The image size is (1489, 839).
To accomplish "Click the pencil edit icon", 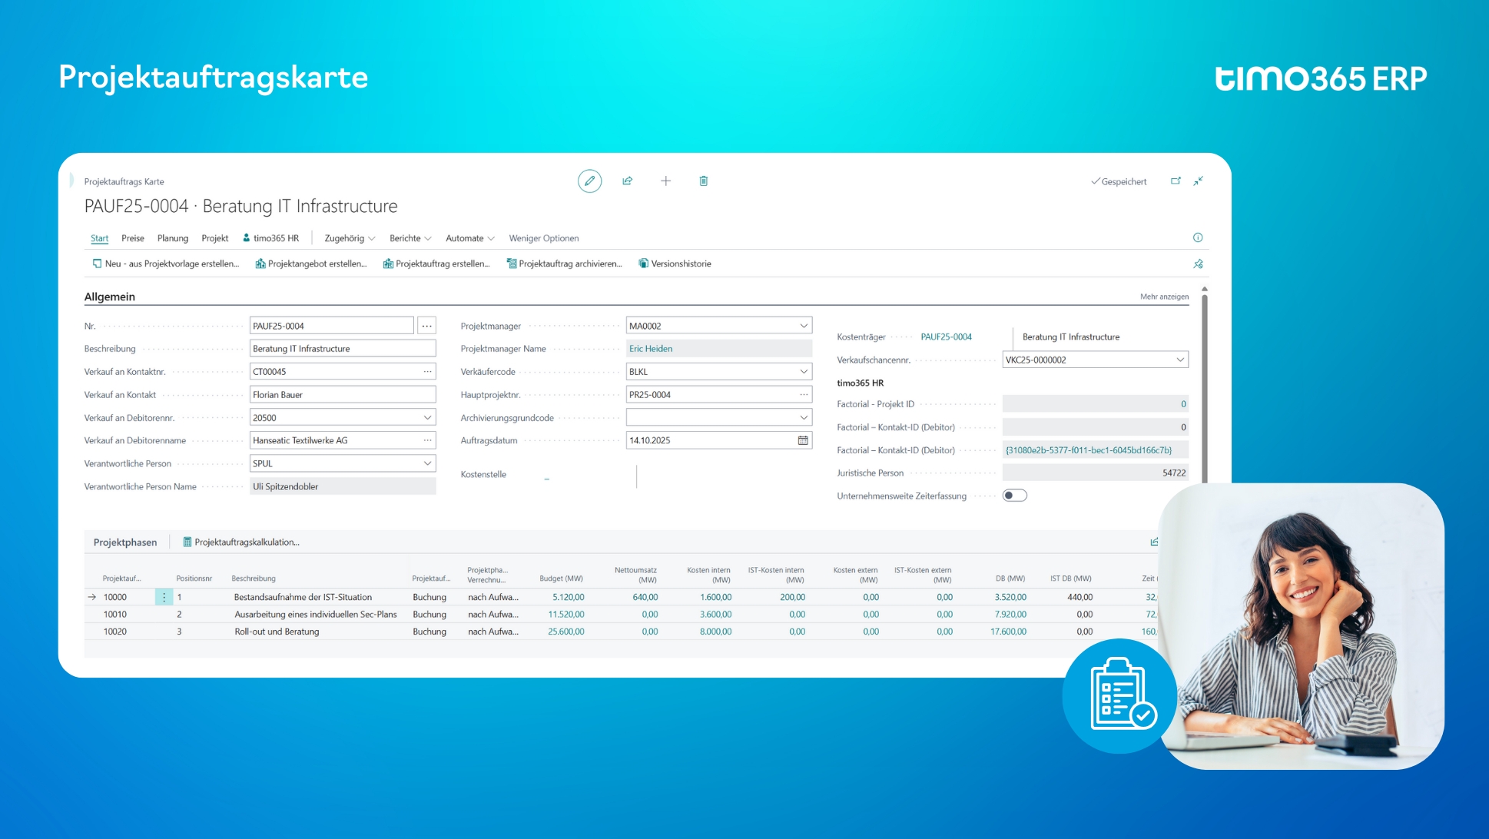I will pyautogui.click(x=589, y=181).
